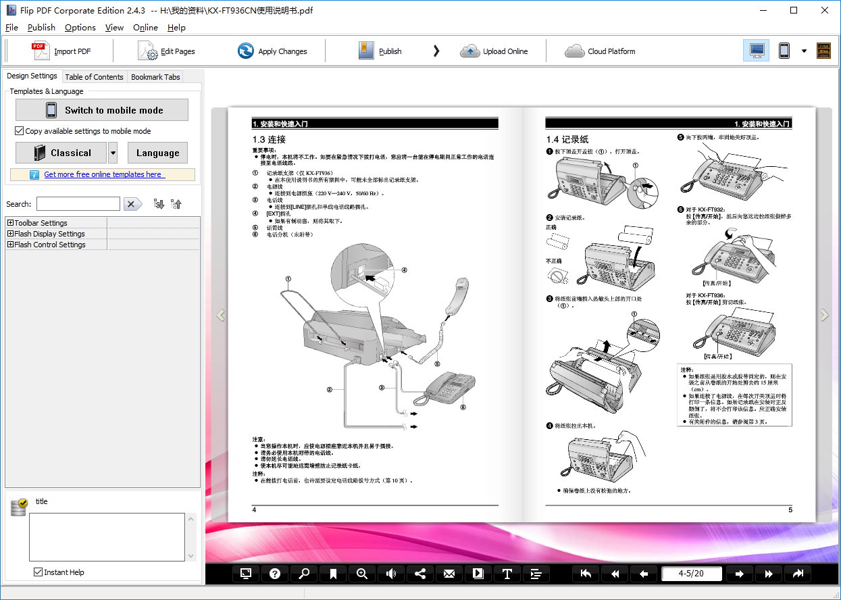Click the title help text box

(107, 537)
